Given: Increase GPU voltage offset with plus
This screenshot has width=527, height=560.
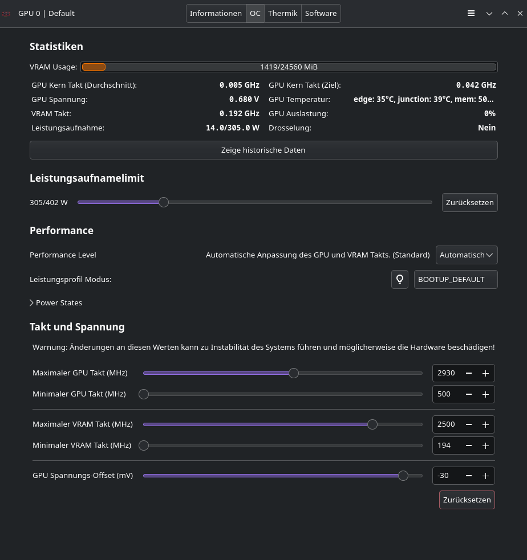Looking at the screenshot, I should coord(485,476).
